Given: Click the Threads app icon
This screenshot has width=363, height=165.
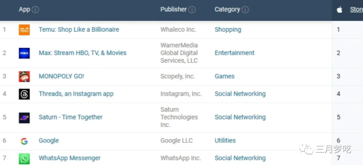Looking at the screenshot, I should click(24, 94).
